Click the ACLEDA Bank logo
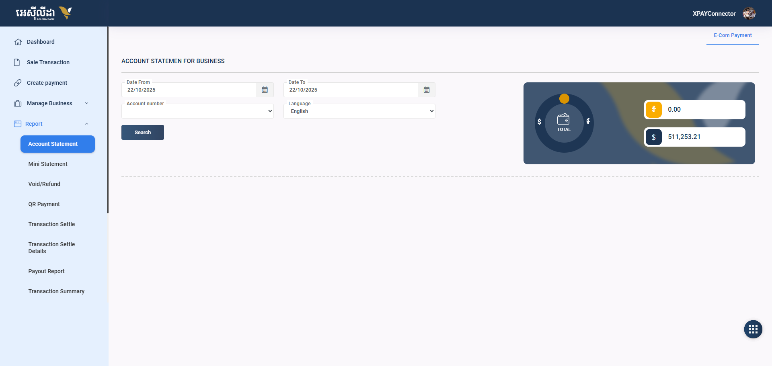Screen dimensions: 772x366 (44, 13)
